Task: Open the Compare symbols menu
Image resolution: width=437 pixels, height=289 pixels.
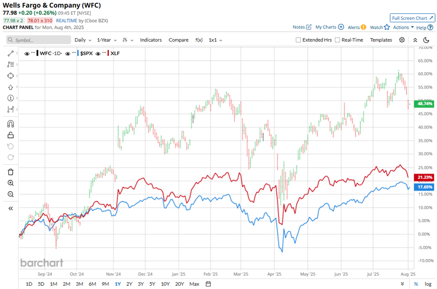Action: point(179,40)
